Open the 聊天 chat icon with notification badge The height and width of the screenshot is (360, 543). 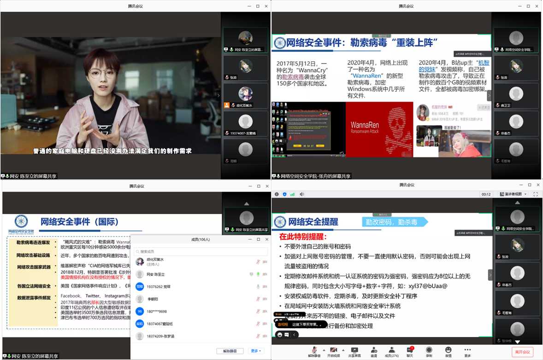pos(410,350)
